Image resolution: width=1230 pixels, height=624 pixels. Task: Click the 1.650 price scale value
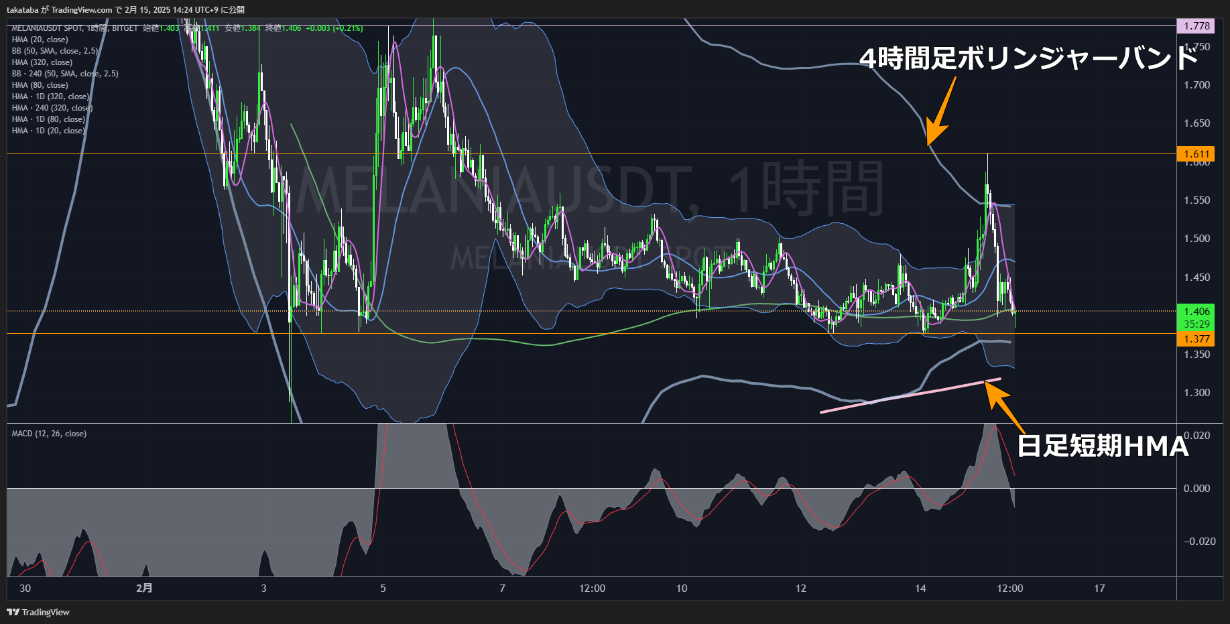pos(1196,123)
